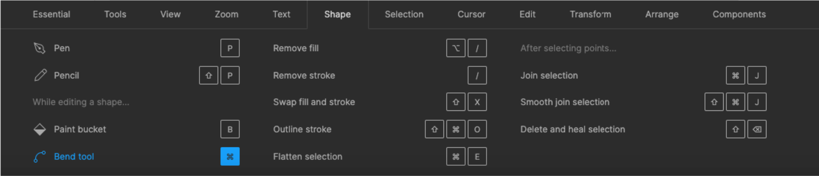819x176 pixels.
Task: Switch to the Tools tab
Action: coord(115,14)
